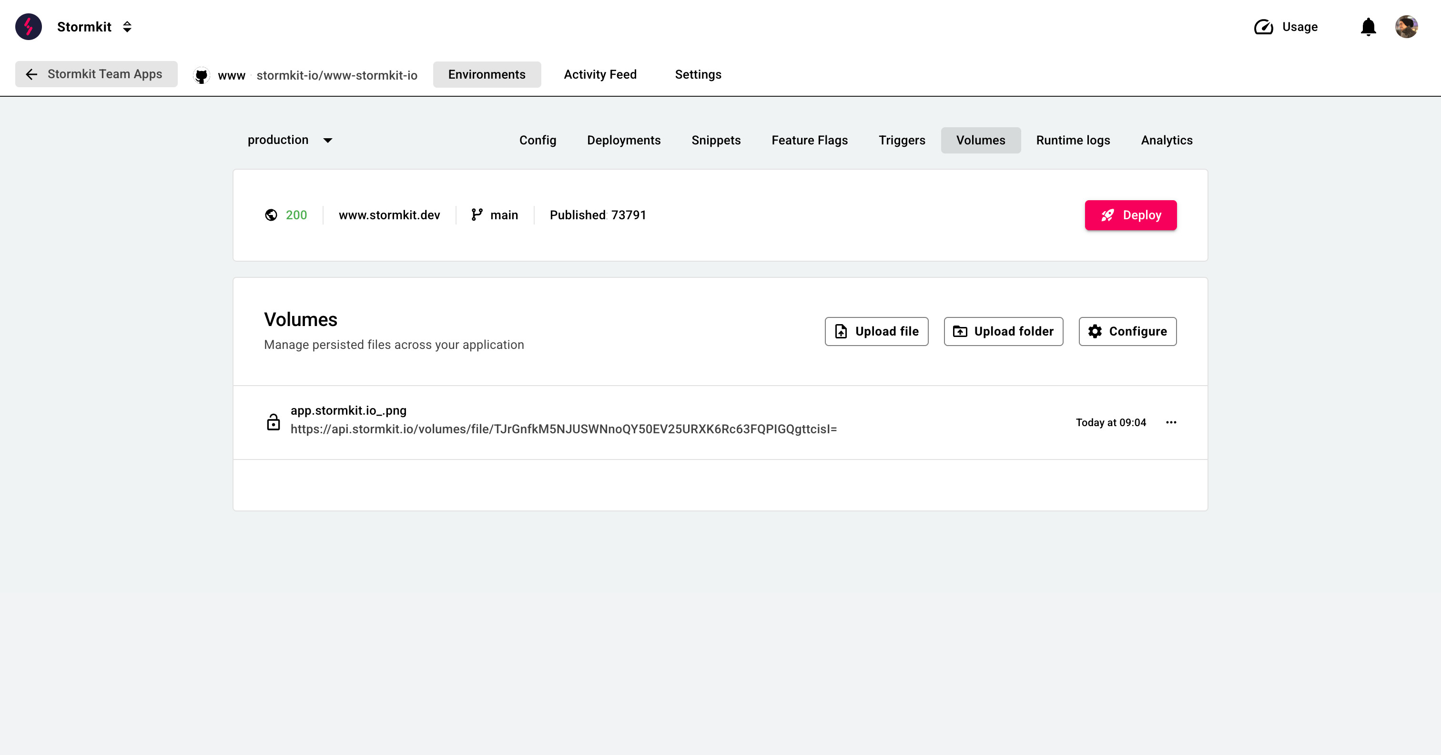The image size is (1441, 755).
Task: Open the Activity Feed section
Action: (x=600, y=74)
